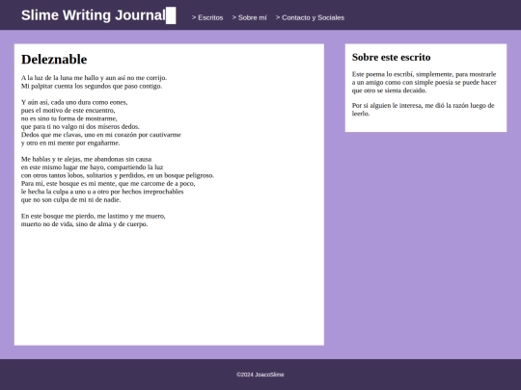Click line 'Y aún así, cada uno dura como eones'
The width and height of the screenshot is (521, 390).
point(74,102)
